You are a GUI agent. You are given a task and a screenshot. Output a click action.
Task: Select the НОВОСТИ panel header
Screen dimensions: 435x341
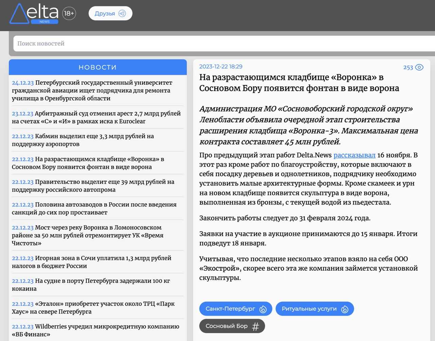[x=98, y=67]
